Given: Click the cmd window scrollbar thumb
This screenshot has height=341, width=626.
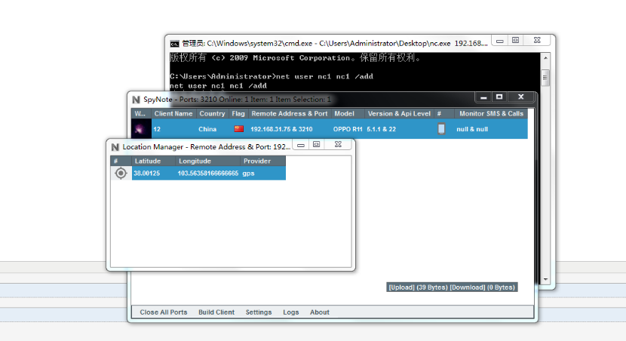Looking at the screenshot, I should (x=545, y=78).
